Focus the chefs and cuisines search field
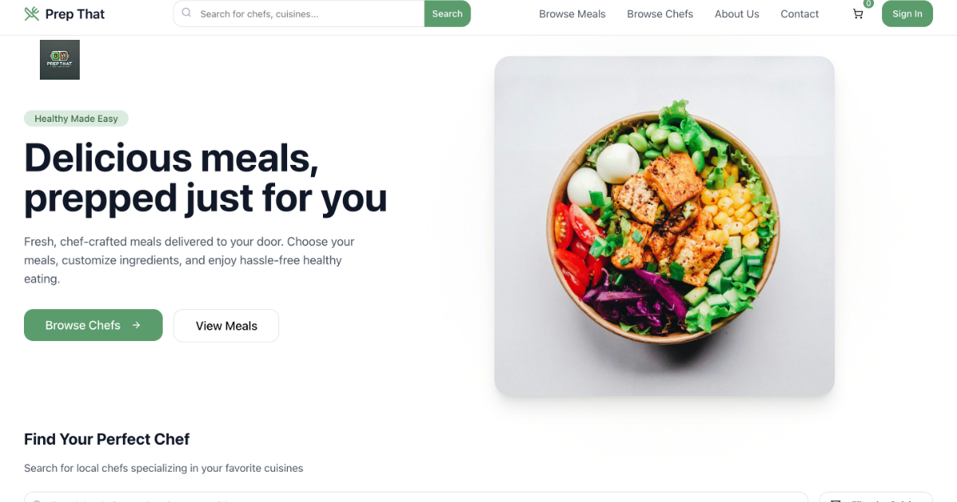Screen dimensions: 957x502 pos(299,14)
